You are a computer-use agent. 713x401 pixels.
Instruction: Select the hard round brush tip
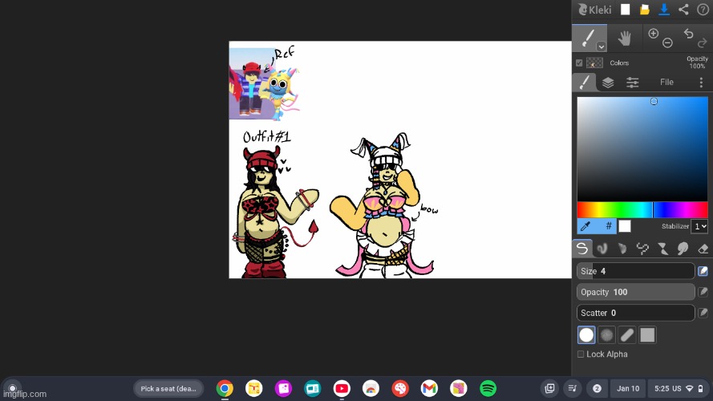pyautogui.click(x=586, y=335)
